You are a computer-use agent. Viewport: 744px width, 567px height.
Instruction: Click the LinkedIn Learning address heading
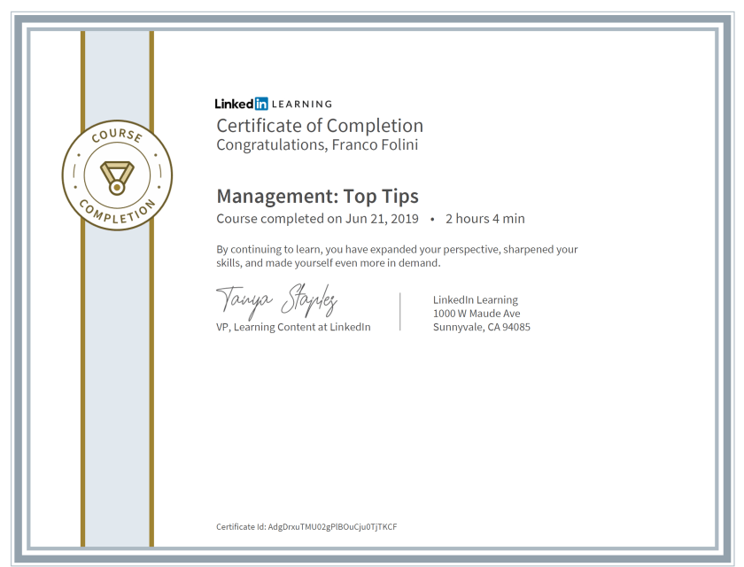pos(476,299)
